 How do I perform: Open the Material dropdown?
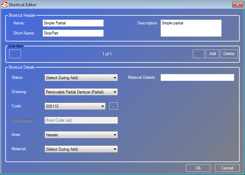(81, 149)
